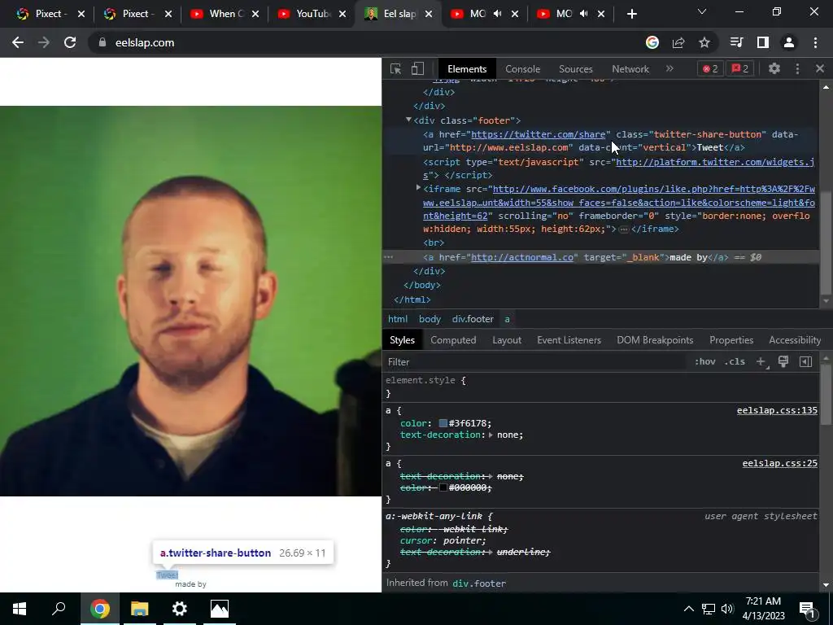The width and height of the screenshot is (833, 625).
Task: Open the Chrome profile icon
Action: pyautogui.click(x=788, y=42)
